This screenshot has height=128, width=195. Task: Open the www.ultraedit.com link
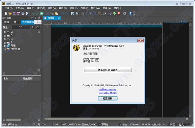(108, 93)
